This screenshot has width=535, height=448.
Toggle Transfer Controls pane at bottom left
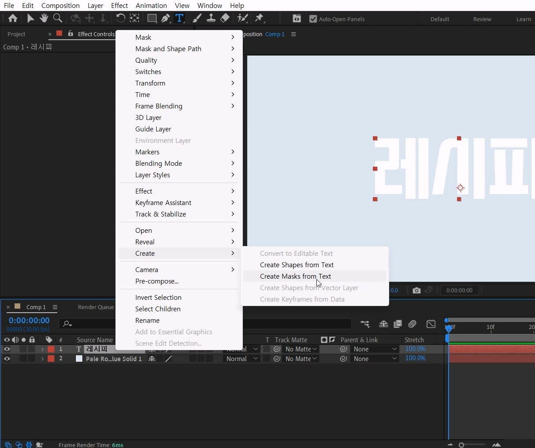click(19, 444)
